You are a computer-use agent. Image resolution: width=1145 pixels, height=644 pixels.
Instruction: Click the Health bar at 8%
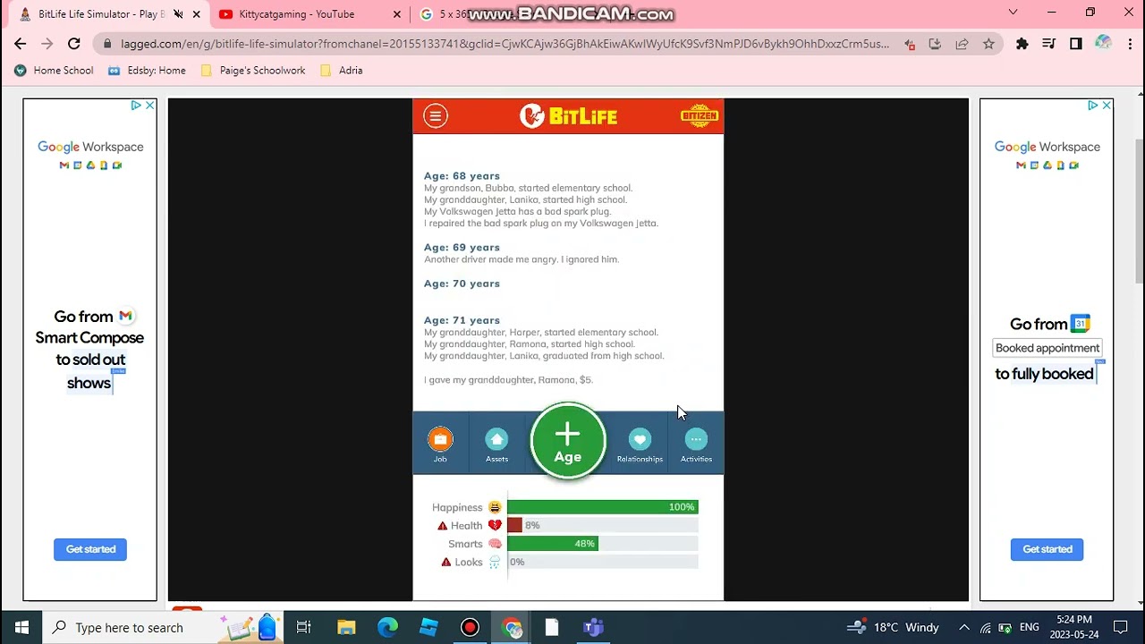602,525
